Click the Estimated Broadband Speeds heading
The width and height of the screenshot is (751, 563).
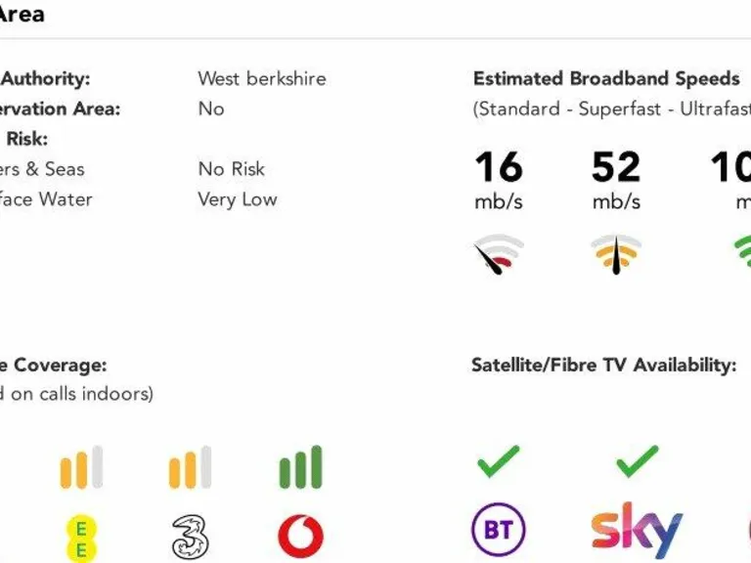tap(606, 79)
